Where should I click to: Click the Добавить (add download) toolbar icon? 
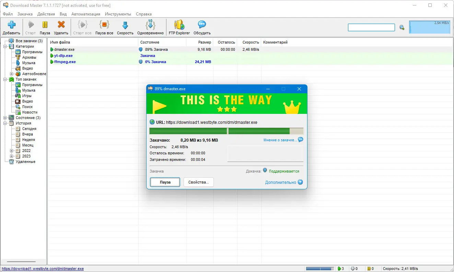point(11,25)
